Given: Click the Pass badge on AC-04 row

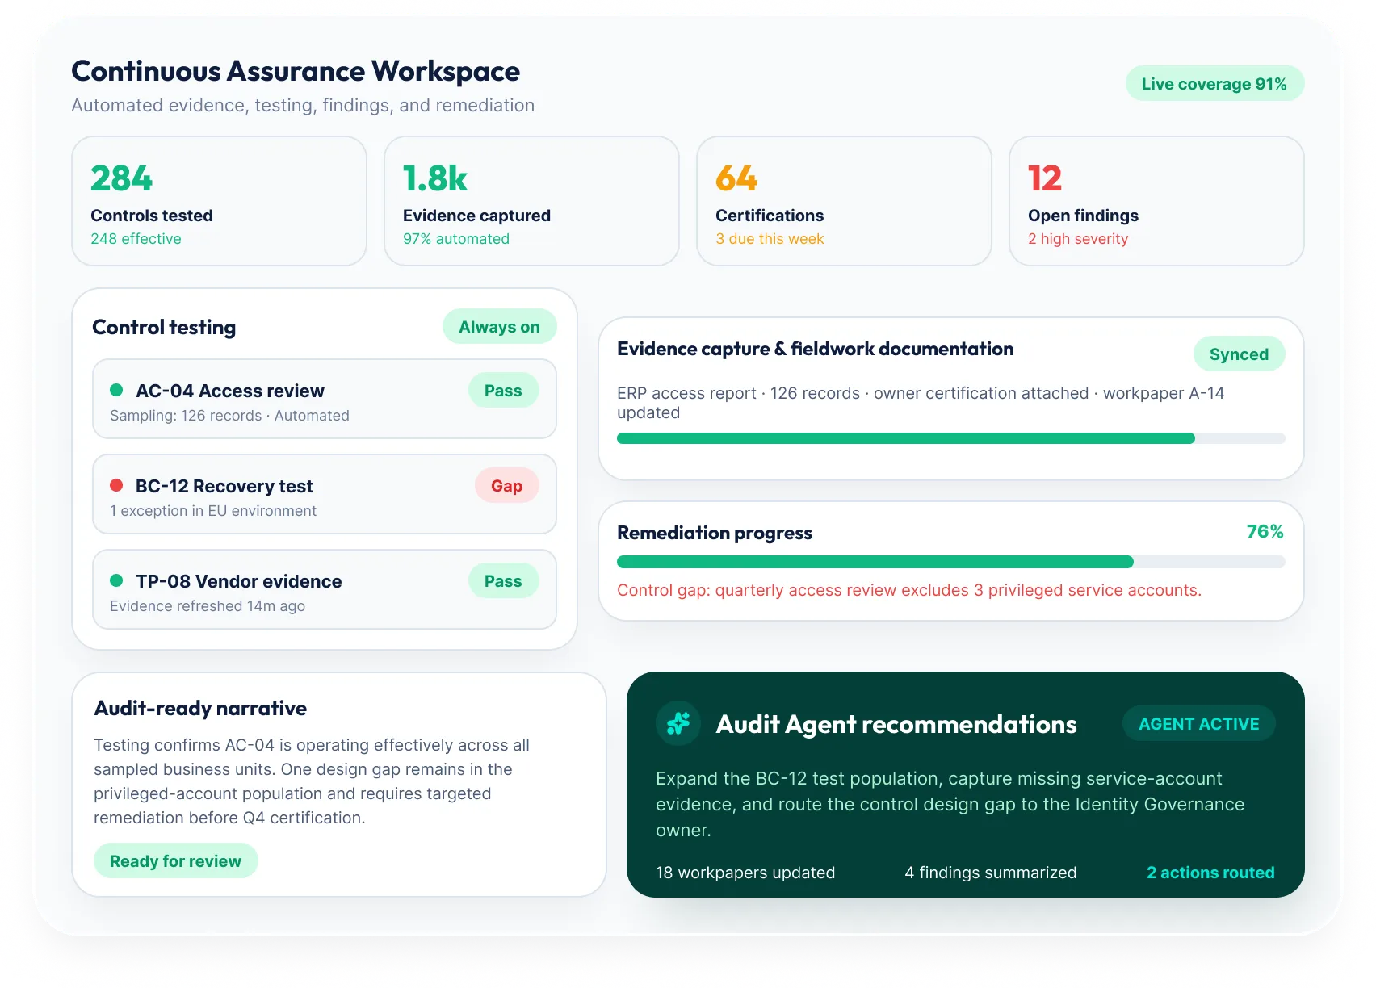Looking at the screenshot, I should coord(503,391).
